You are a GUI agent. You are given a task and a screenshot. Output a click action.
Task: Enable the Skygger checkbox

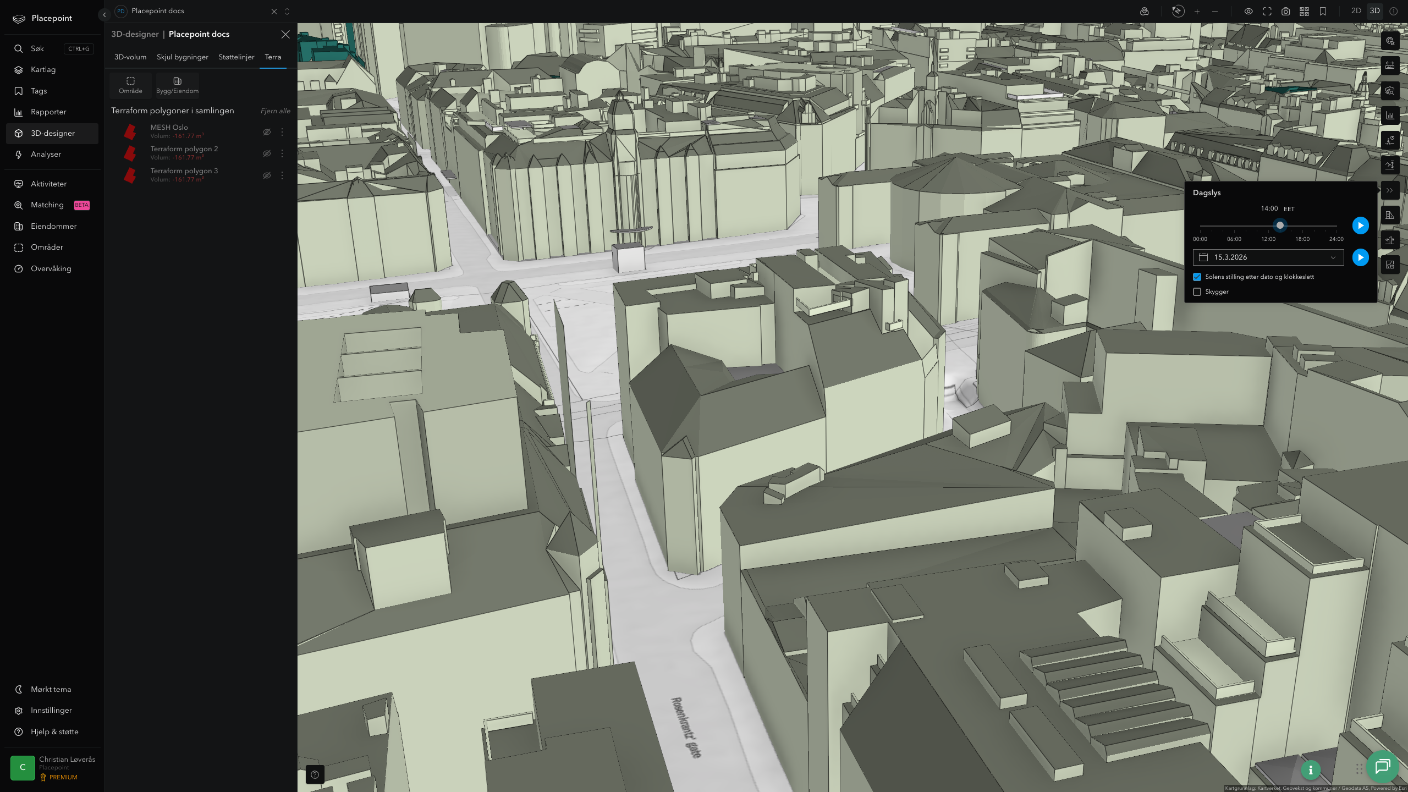1197,291
